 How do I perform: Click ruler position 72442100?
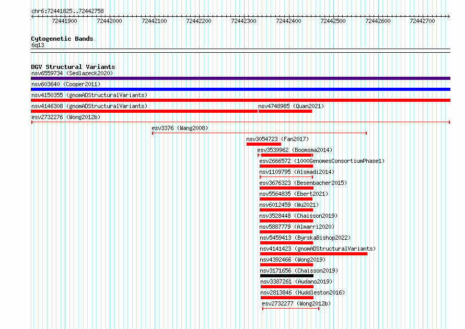154,21
